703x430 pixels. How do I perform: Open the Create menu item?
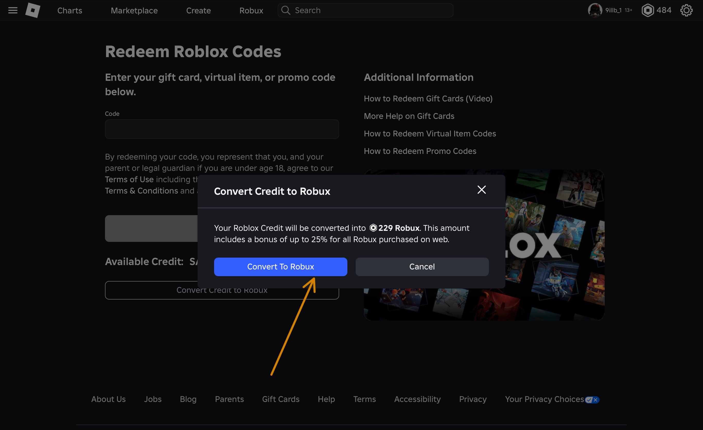click(198, 11)
